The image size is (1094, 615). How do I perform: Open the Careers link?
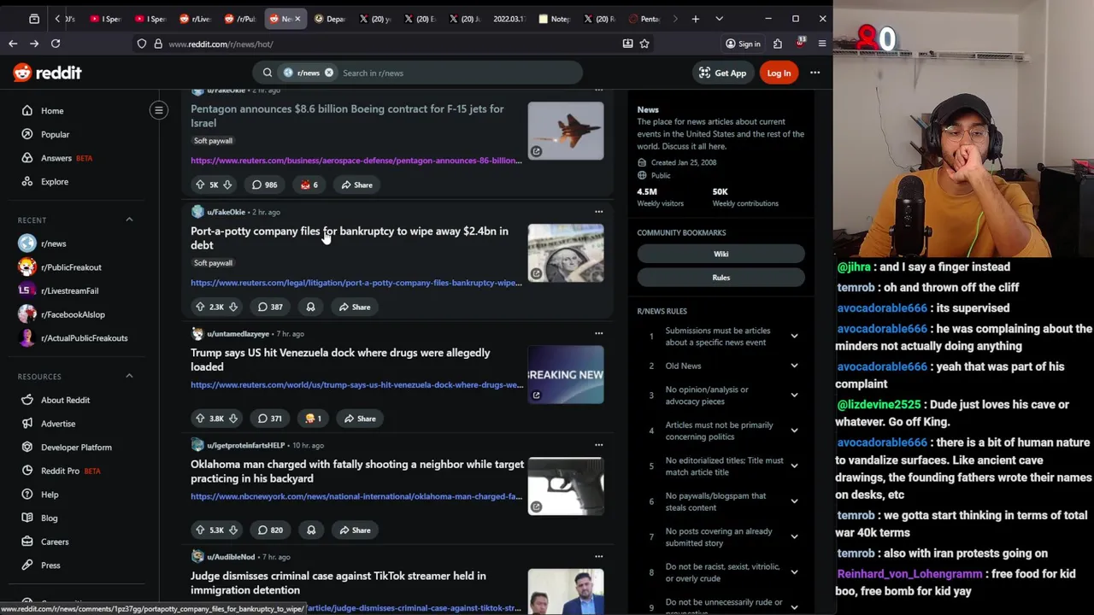55,542
